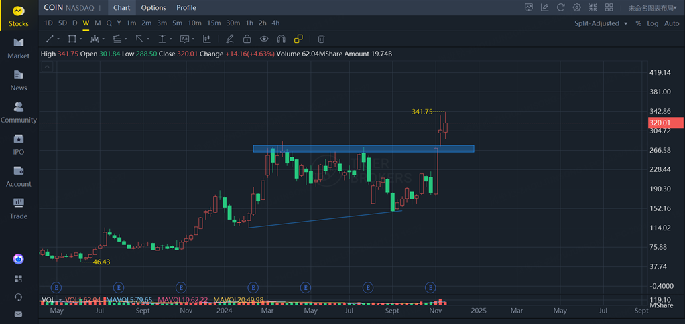Refresh the chart with the reload icon

(x=561, y=7)
